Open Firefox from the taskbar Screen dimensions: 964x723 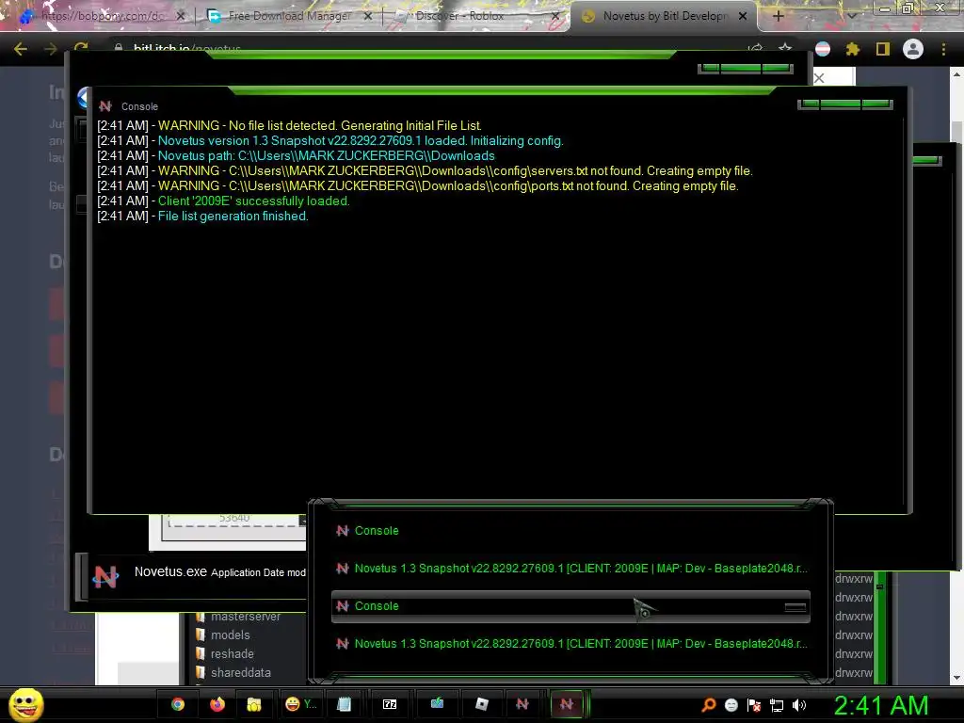coord(217,704)
